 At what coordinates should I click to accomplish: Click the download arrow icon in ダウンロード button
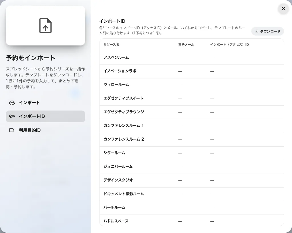click(257, 31)
